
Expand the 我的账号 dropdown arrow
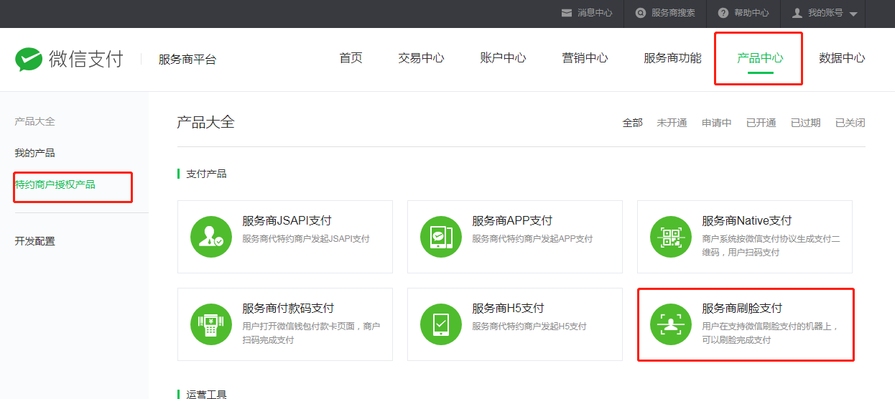[853, 14]
